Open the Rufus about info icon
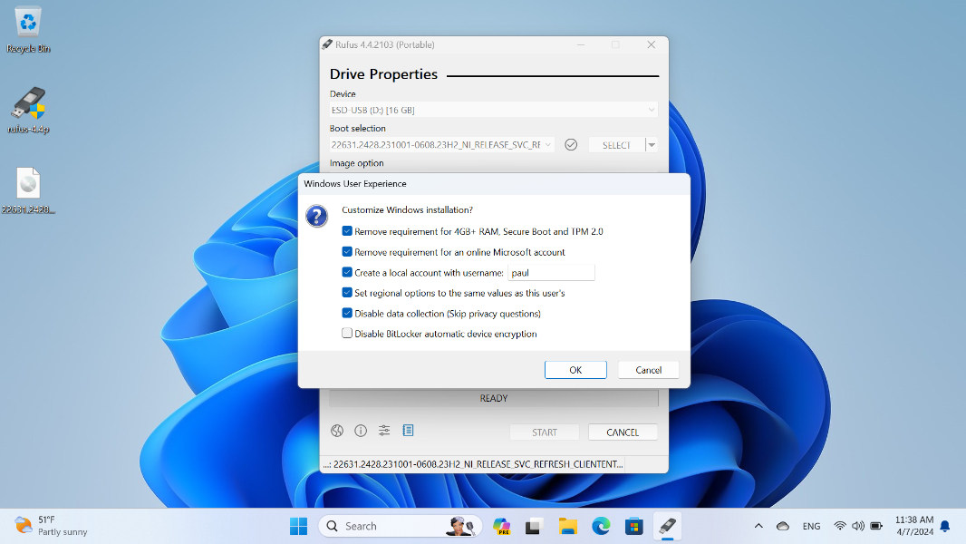The width and height of the screenshot is (966, 544). [x=361, y=431]
